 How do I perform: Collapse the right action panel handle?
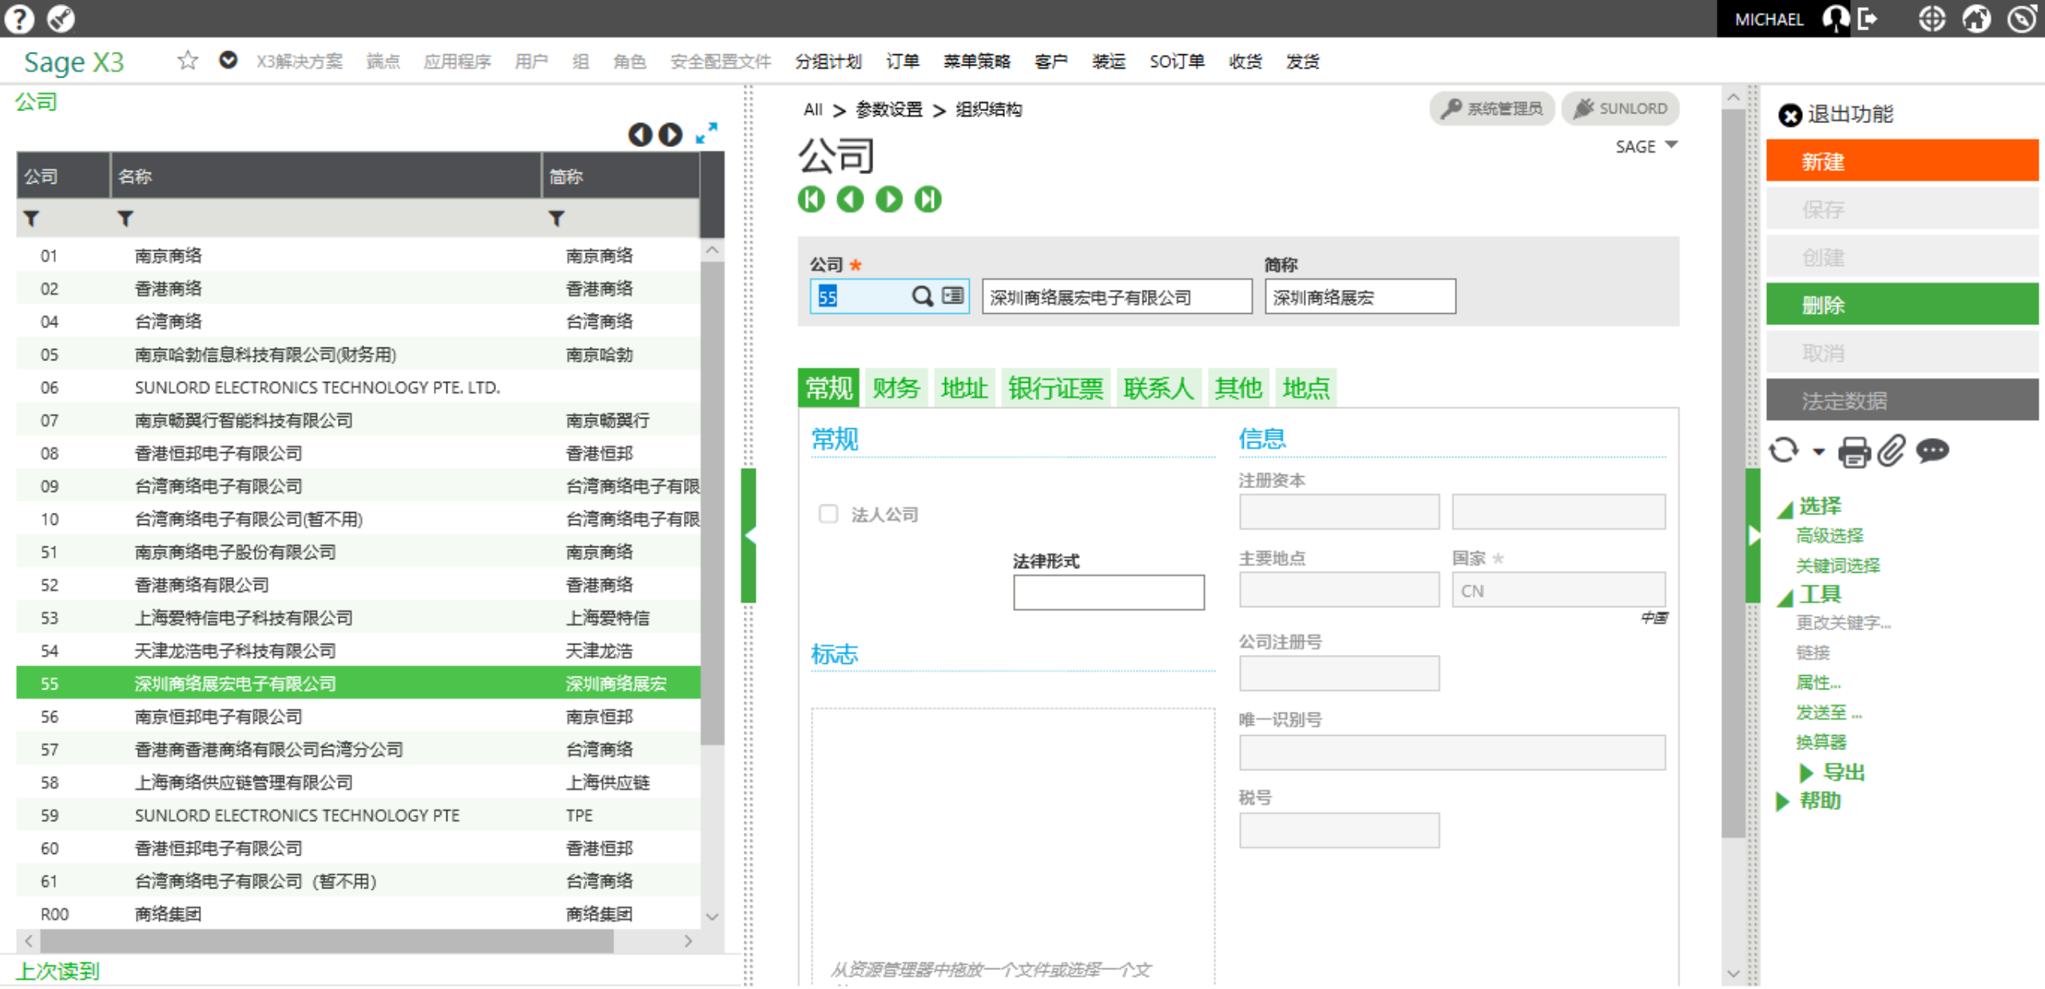pos(1753,535)
